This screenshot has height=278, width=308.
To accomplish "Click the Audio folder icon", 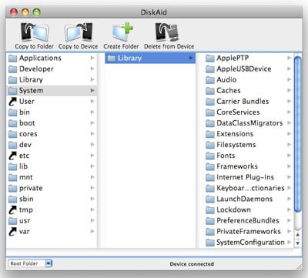I will [210, 80].
